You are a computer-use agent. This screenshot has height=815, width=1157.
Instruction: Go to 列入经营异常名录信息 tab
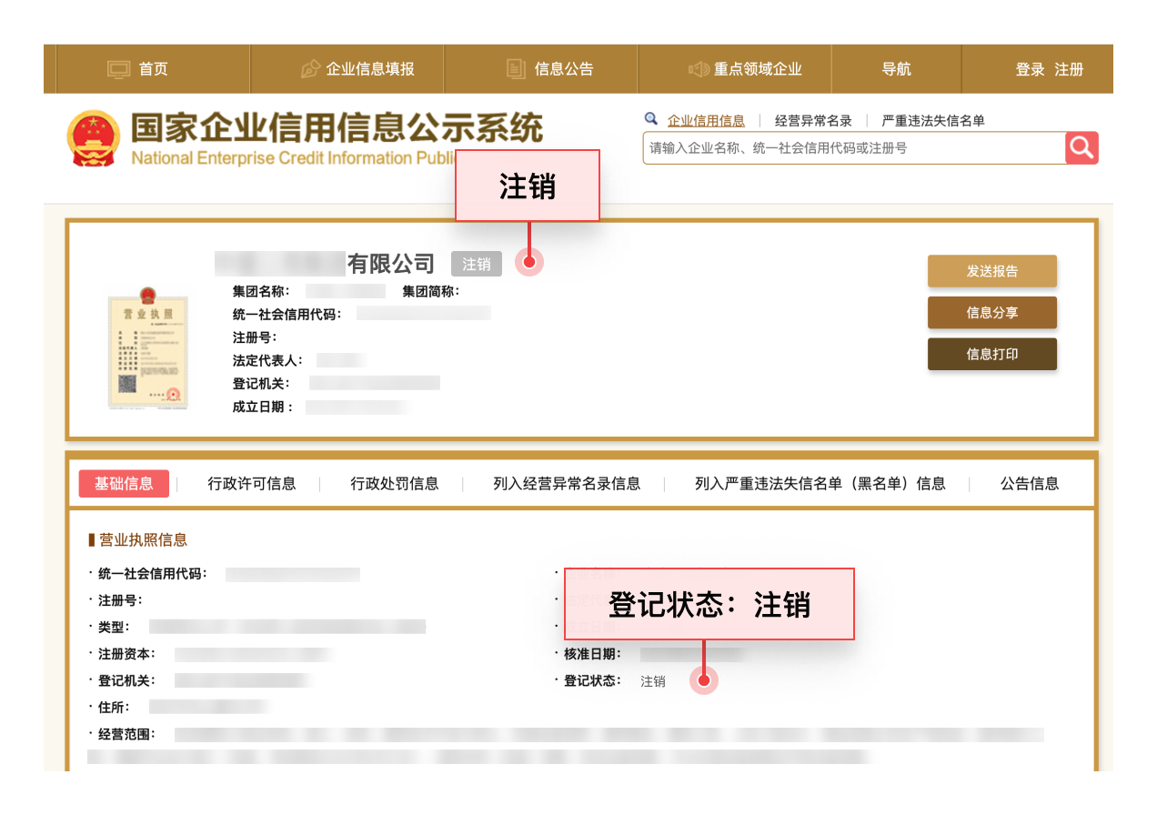(567, 484)
